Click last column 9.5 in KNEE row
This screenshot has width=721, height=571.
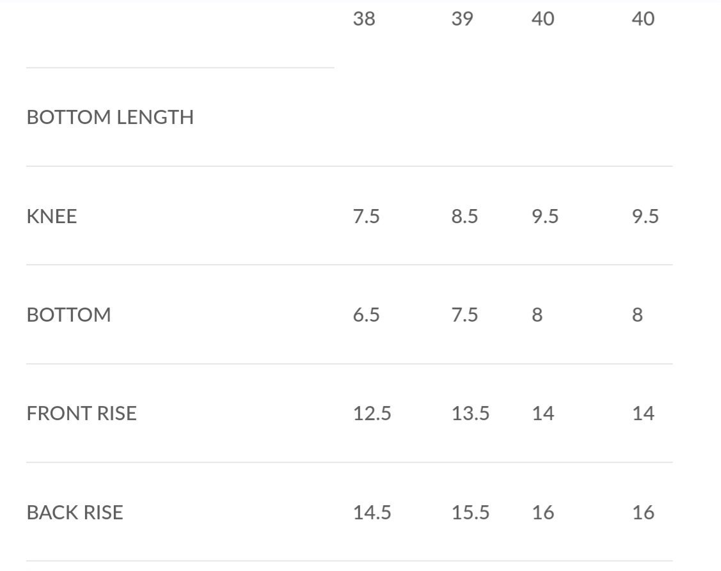[645, 216]
